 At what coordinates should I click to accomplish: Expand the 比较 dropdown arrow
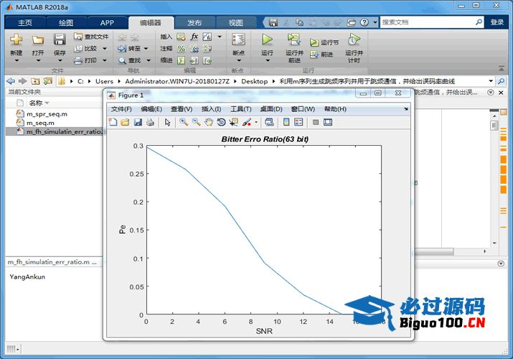(105, 48)
